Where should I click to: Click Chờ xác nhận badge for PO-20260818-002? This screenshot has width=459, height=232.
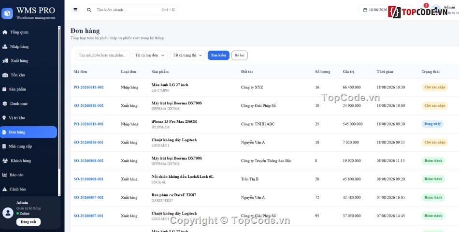click(435, 87)
